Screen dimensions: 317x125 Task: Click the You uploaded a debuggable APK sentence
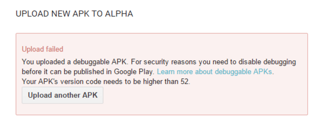click(x=75, y=62)
